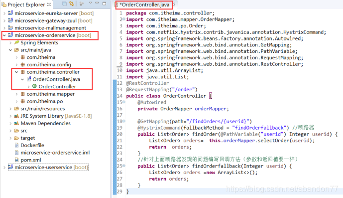Expand the microservice-eureka-server project
The width and height of the screenshot is (343, 198).
[x=4, y=13]
